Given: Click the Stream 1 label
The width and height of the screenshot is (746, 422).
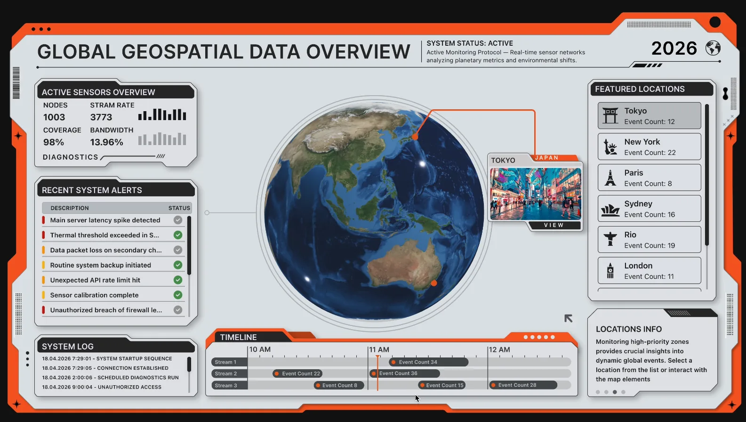Looking at the screenshot, I should 229,362.
